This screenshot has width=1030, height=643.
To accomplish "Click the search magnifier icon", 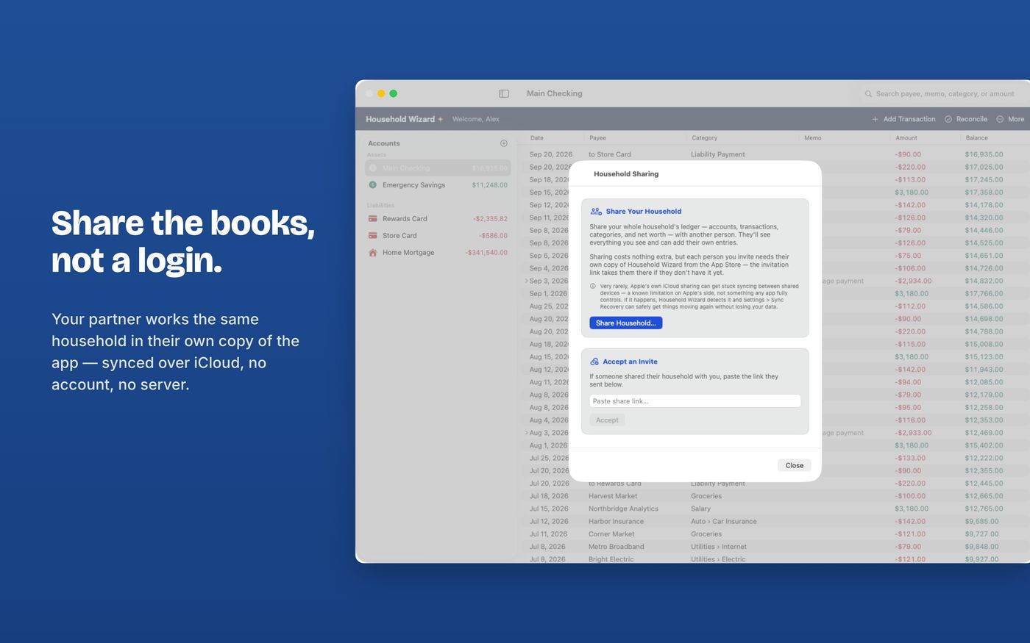I will point(868,94).
